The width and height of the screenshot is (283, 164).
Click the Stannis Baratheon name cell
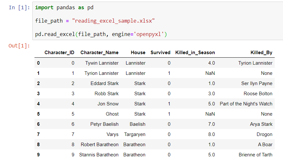[99, 155]
